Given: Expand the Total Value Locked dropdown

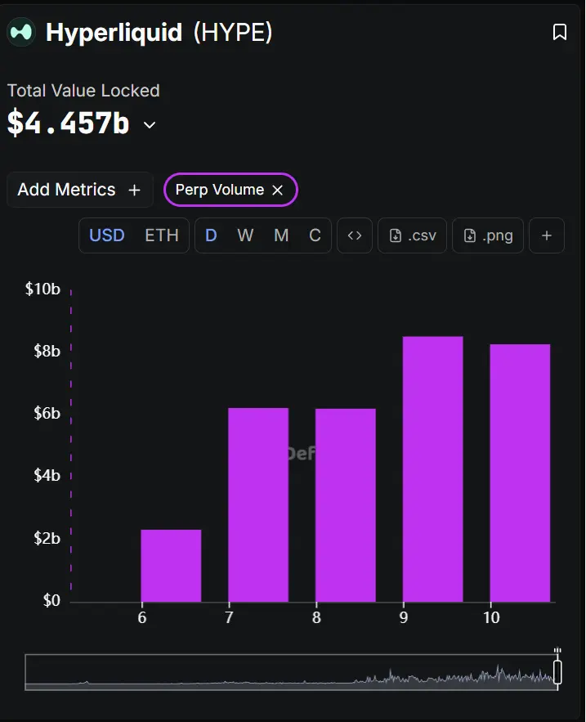Looking at the screenshot, I should click(150, 125).
